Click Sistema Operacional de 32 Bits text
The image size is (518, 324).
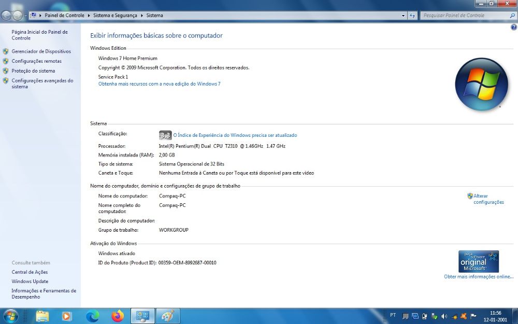coord(192,164)
